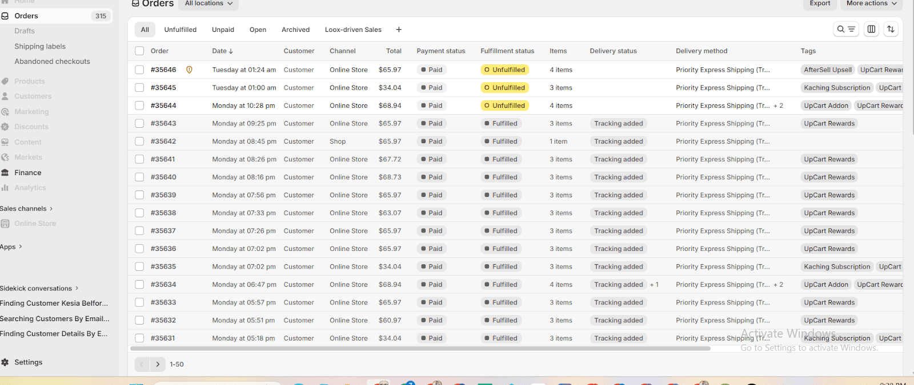Click the Finance bank icon
The height and width of the screenshot is (385, 914).
(5, 172)
